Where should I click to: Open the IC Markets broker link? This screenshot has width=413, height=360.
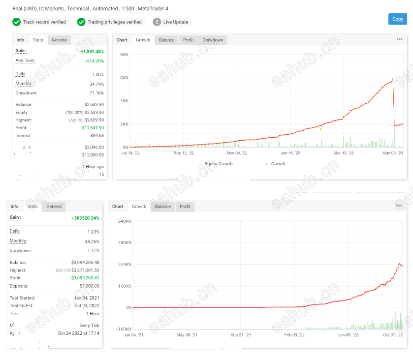51,9
